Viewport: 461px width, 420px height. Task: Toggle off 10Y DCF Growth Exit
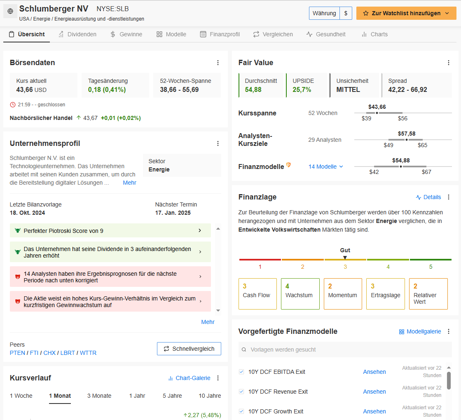pyautogui.click(x=241, y=411)
